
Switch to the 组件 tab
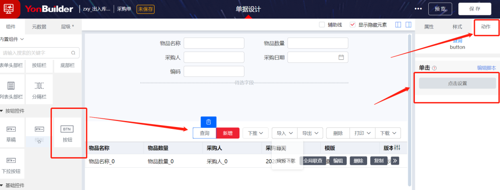tap(11, 27)
